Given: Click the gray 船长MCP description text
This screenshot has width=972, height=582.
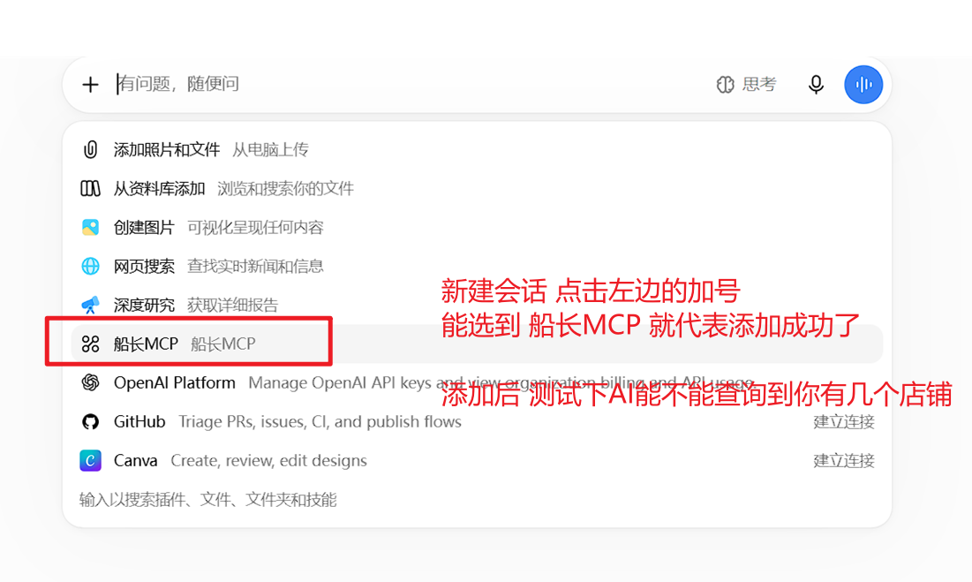Looking at the screenshot, I should [x=223, y=344].
